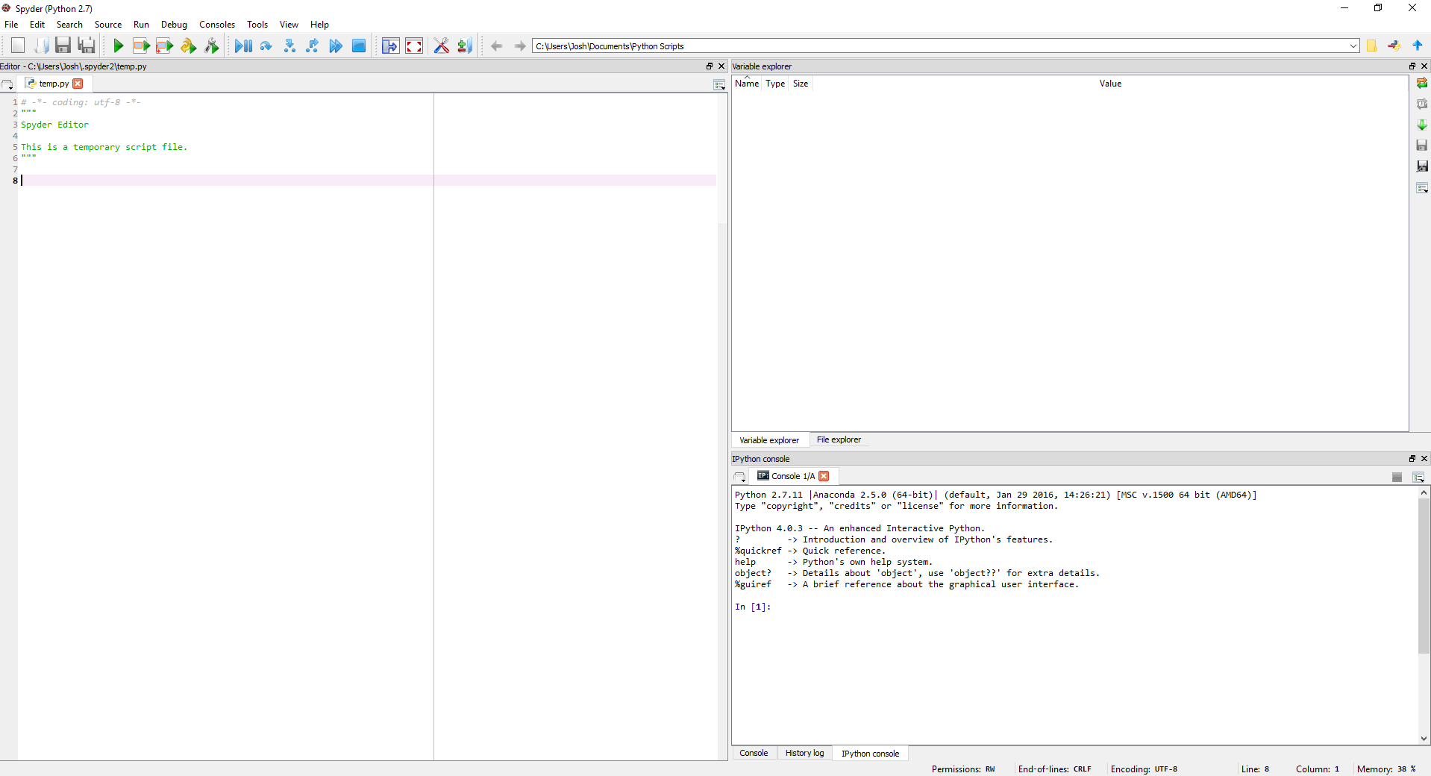Save data from the Variable explorer
Viewport: 1431px width, 776px height.
pos(1422,145)
